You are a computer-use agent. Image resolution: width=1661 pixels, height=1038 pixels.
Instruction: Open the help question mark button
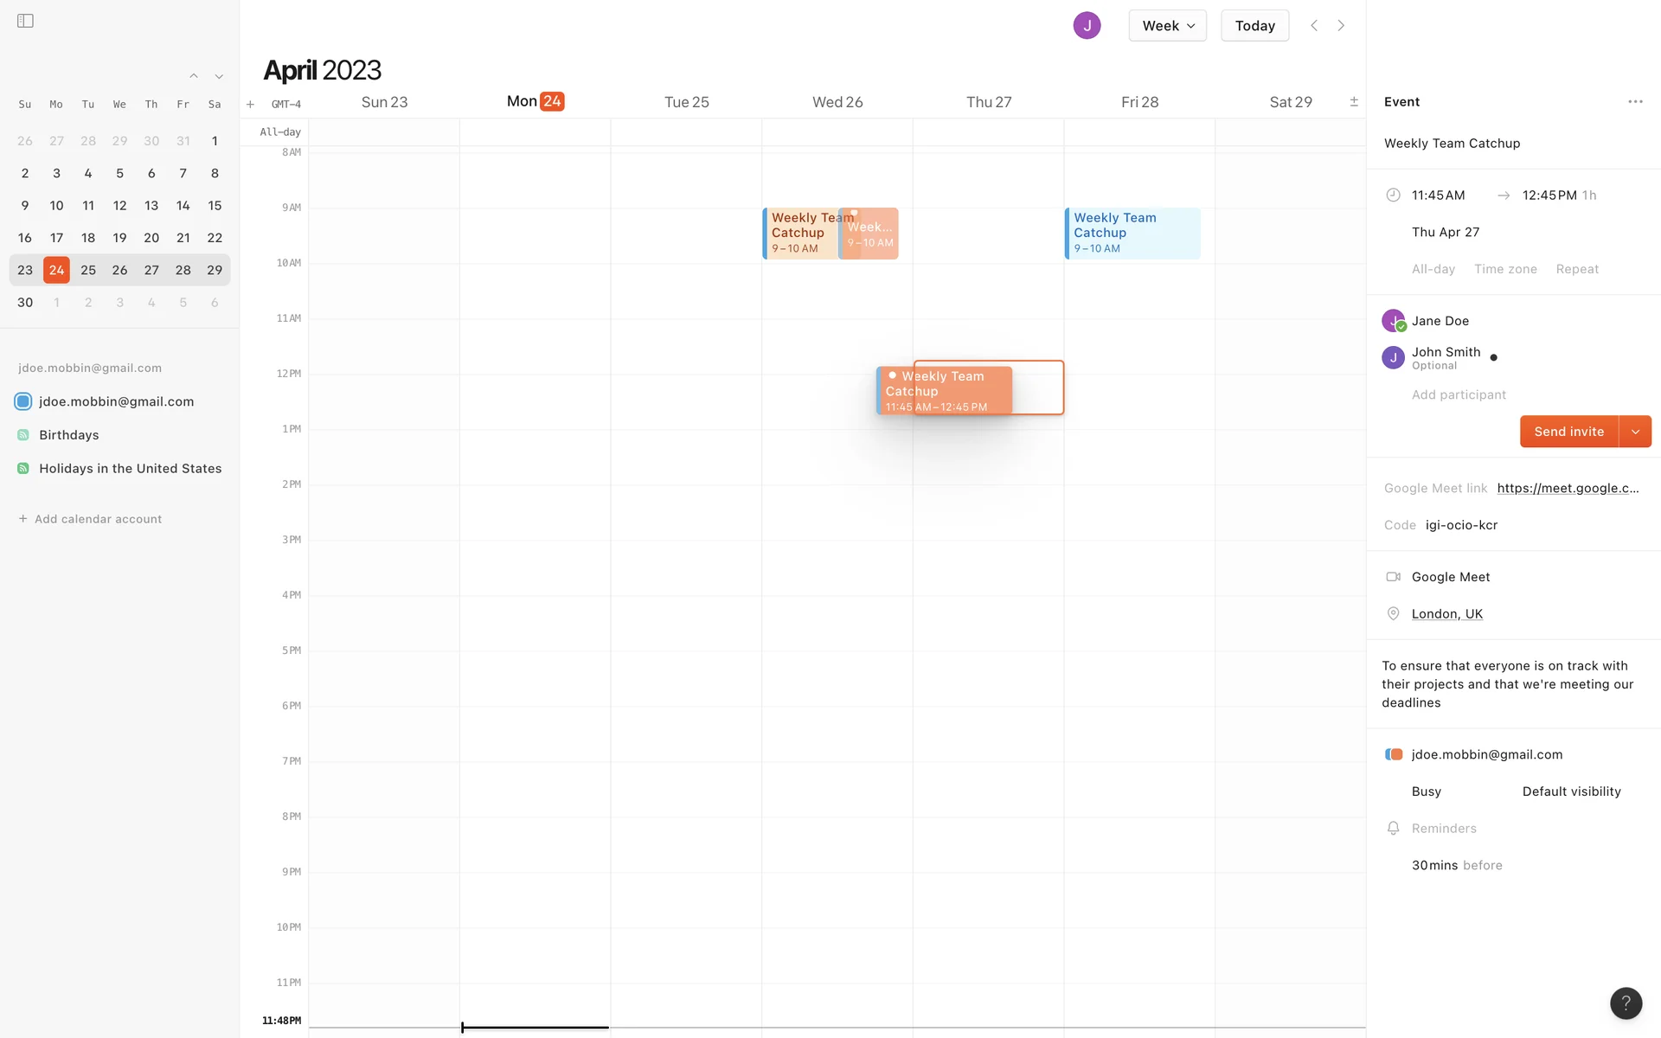(1626, 1003)
